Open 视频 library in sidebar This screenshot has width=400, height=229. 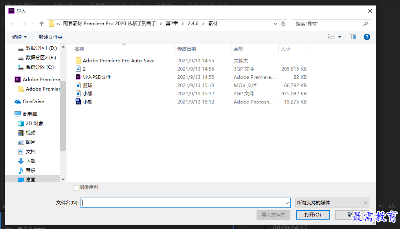(x=27, y=133)
